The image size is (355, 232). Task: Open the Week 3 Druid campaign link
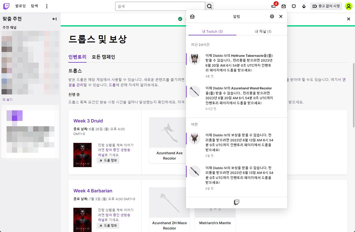pos(88,121)
